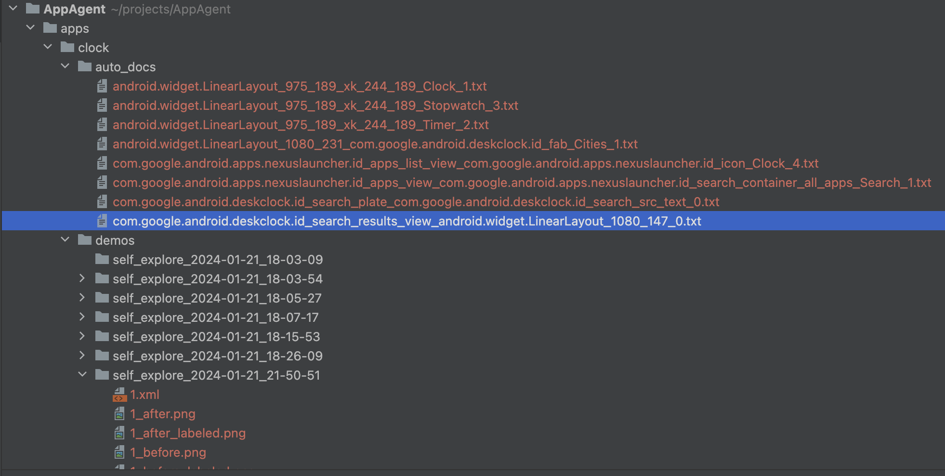Click file icon of highlighted LinearLayout_1080_147_0.txt
The image size is (945, 476).
(x=102, y=221)
